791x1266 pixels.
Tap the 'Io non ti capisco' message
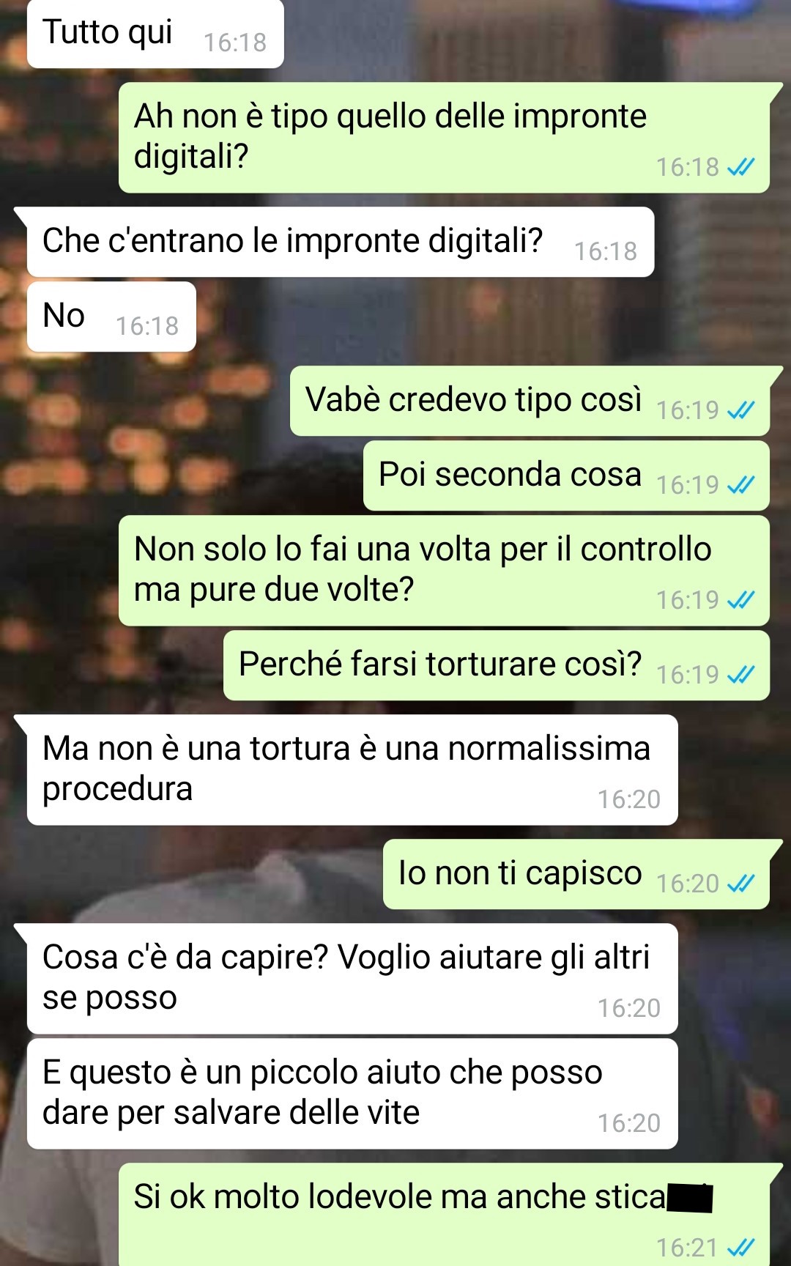click(576, 874)
